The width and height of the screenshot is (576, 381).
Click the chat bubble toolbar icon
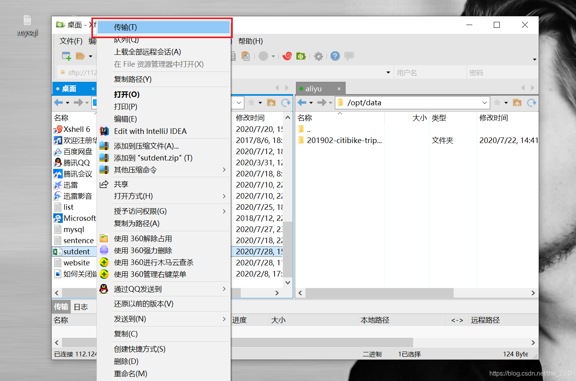[349, 56]
